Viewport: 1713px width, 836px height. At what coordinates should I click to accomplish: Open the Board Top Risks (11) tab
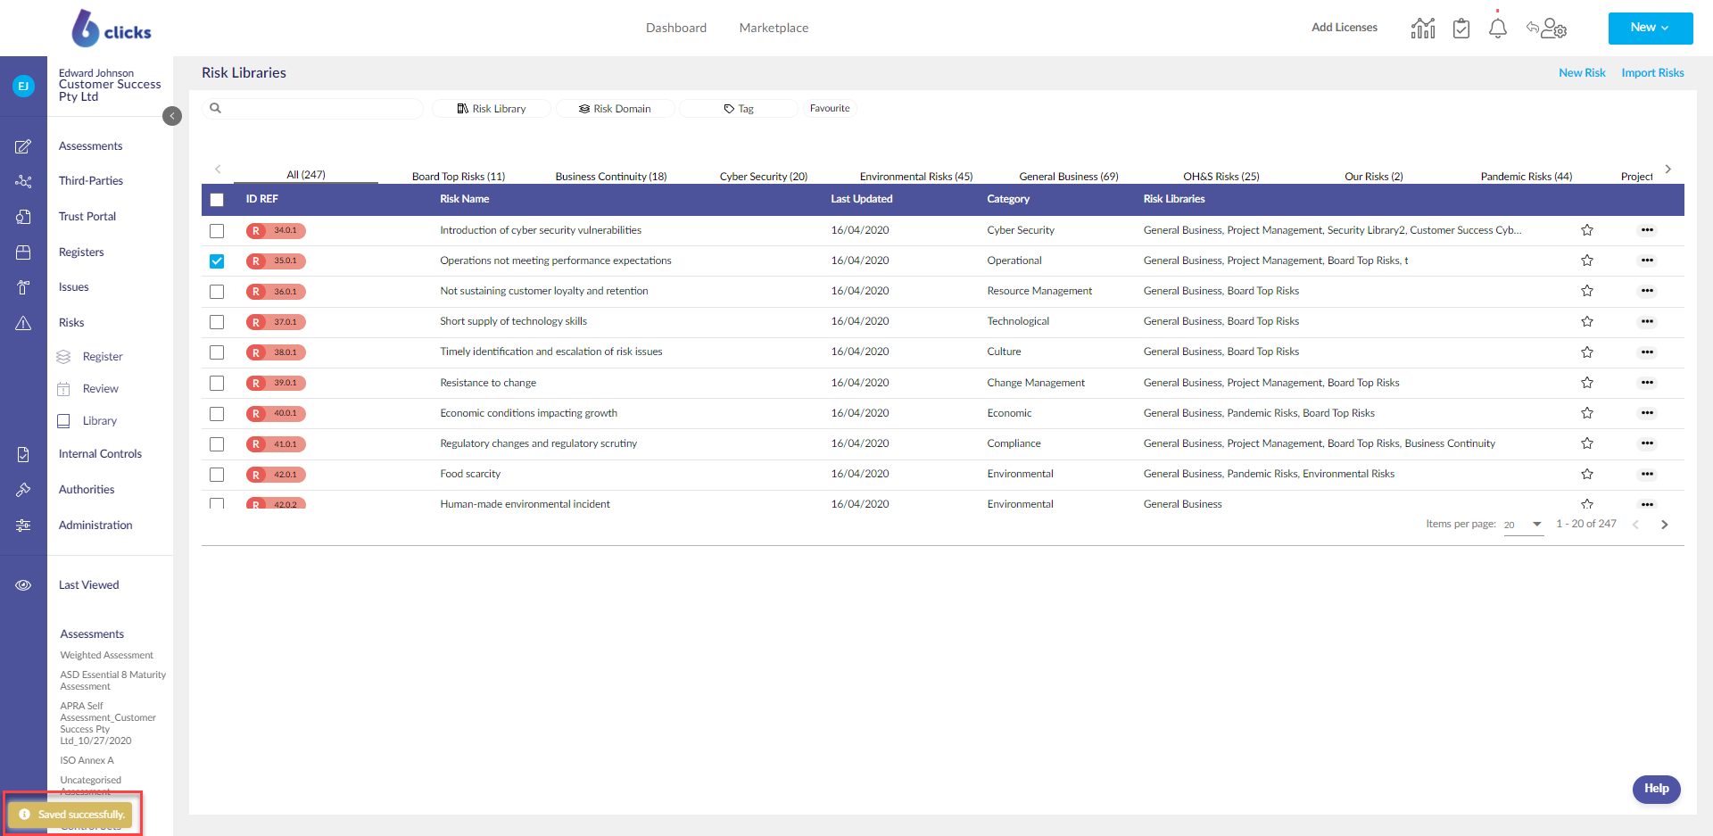[x=458, y=176]
